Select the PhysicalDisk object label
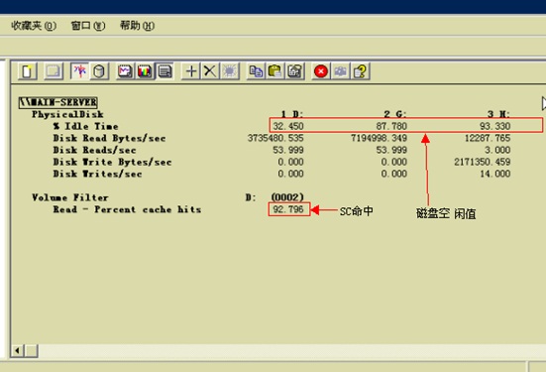546x372 pixels. [x=67, y=114]
